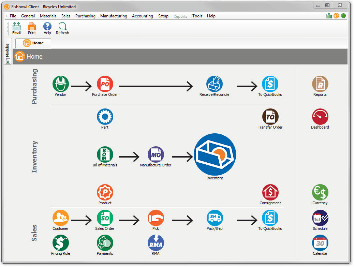Open the Calendar icon
The height and width of the screenshot is (267, 354).
coord(320,243)
